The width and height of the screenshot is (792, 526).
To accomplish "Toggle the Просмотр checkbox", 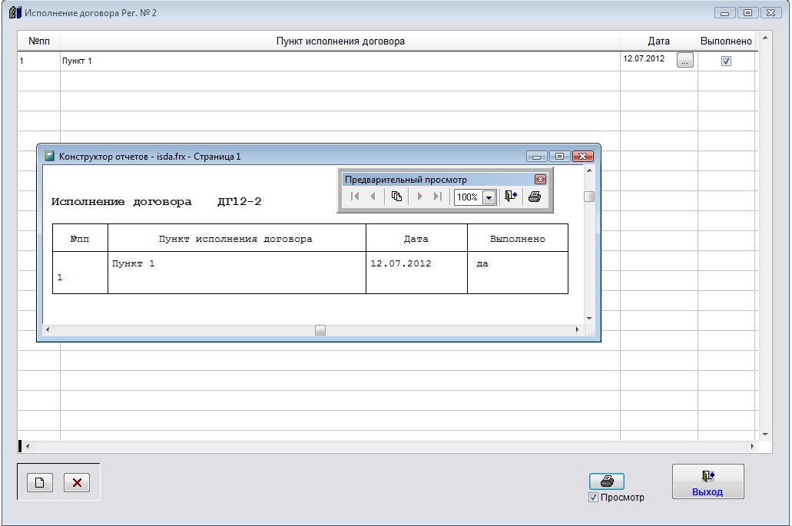I will (x=594, y=498).
